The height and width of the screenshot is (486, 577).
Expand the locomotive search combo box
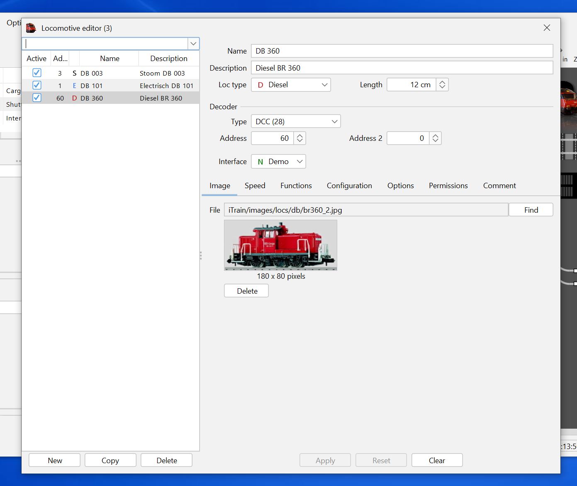click(x=193, y=43)
